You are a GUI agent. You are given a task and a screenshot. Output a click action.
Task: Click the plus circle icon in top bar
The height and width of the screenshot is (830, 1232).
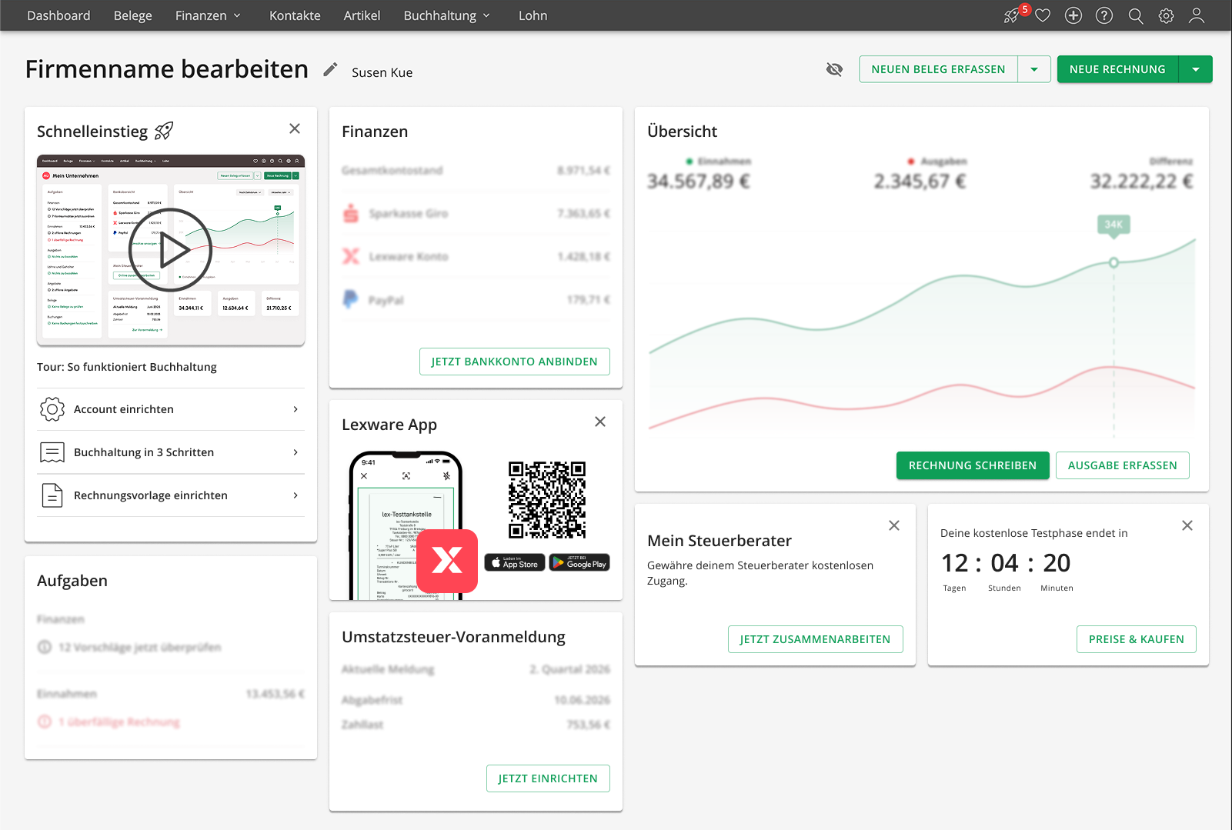[1073, 15]
